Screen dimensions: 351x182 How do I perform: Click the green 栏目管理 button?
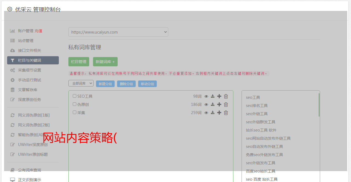click(x=79, y=62)
